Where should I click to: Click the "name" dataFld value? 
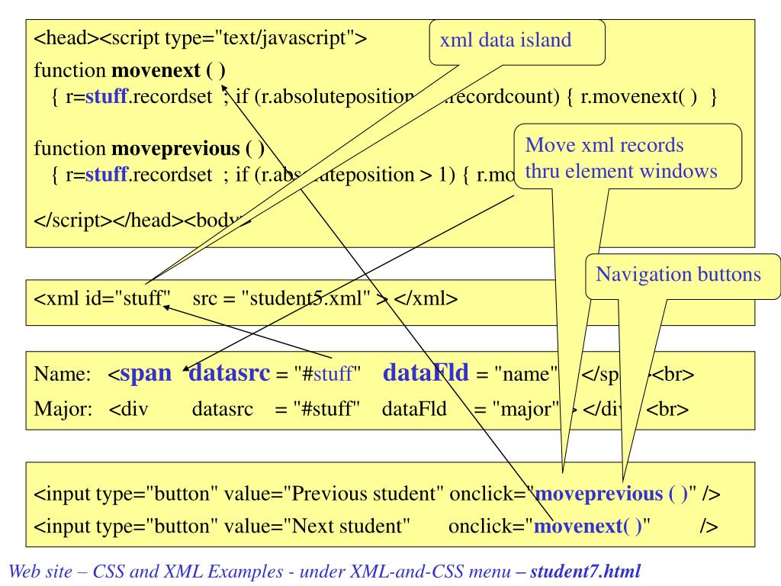coord(526,374)
